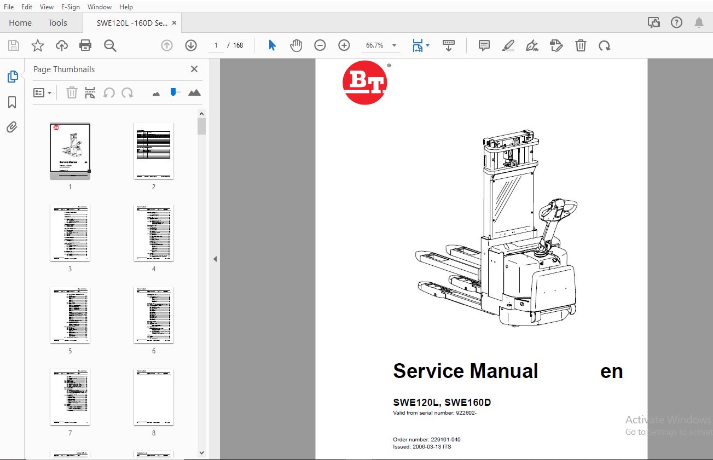Viewport: 713px width, 460px height.
Task: Add a comment with the speech bubble icon
Action: (x=484, y=45)
